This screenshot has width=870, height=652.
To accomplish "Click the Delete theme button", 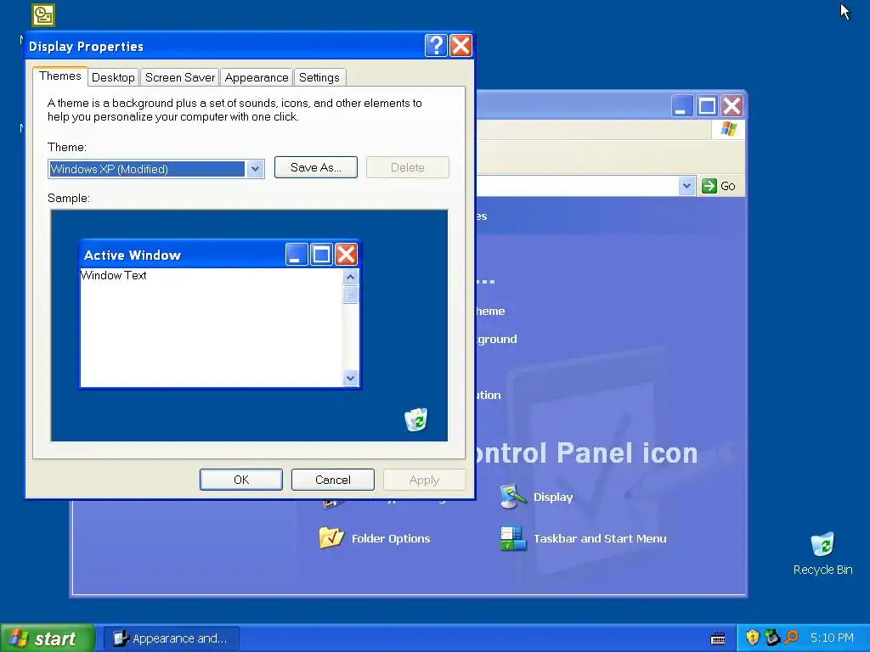I will pyautogui.click(x=407, y=167).
